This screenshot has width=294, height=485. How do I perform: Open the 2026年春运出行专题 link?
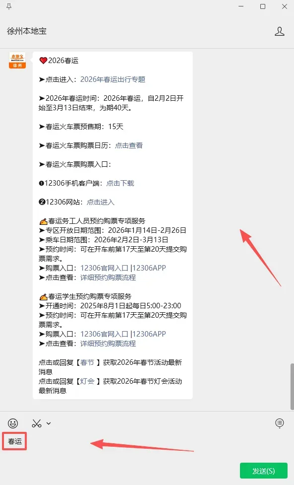[x=113, y=79]
